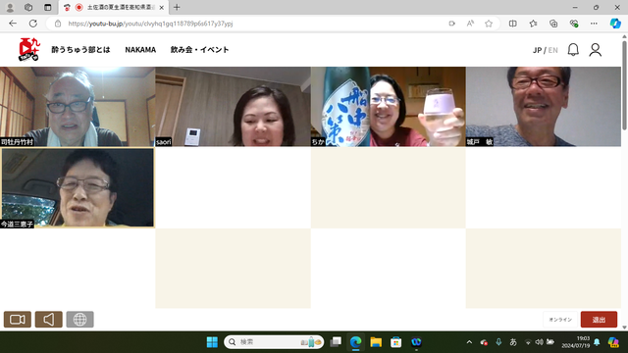Viewport: 628px width, 353px height.
Task: Close the 土佐酒 browser tab
Action: click(x=161, y=8)
